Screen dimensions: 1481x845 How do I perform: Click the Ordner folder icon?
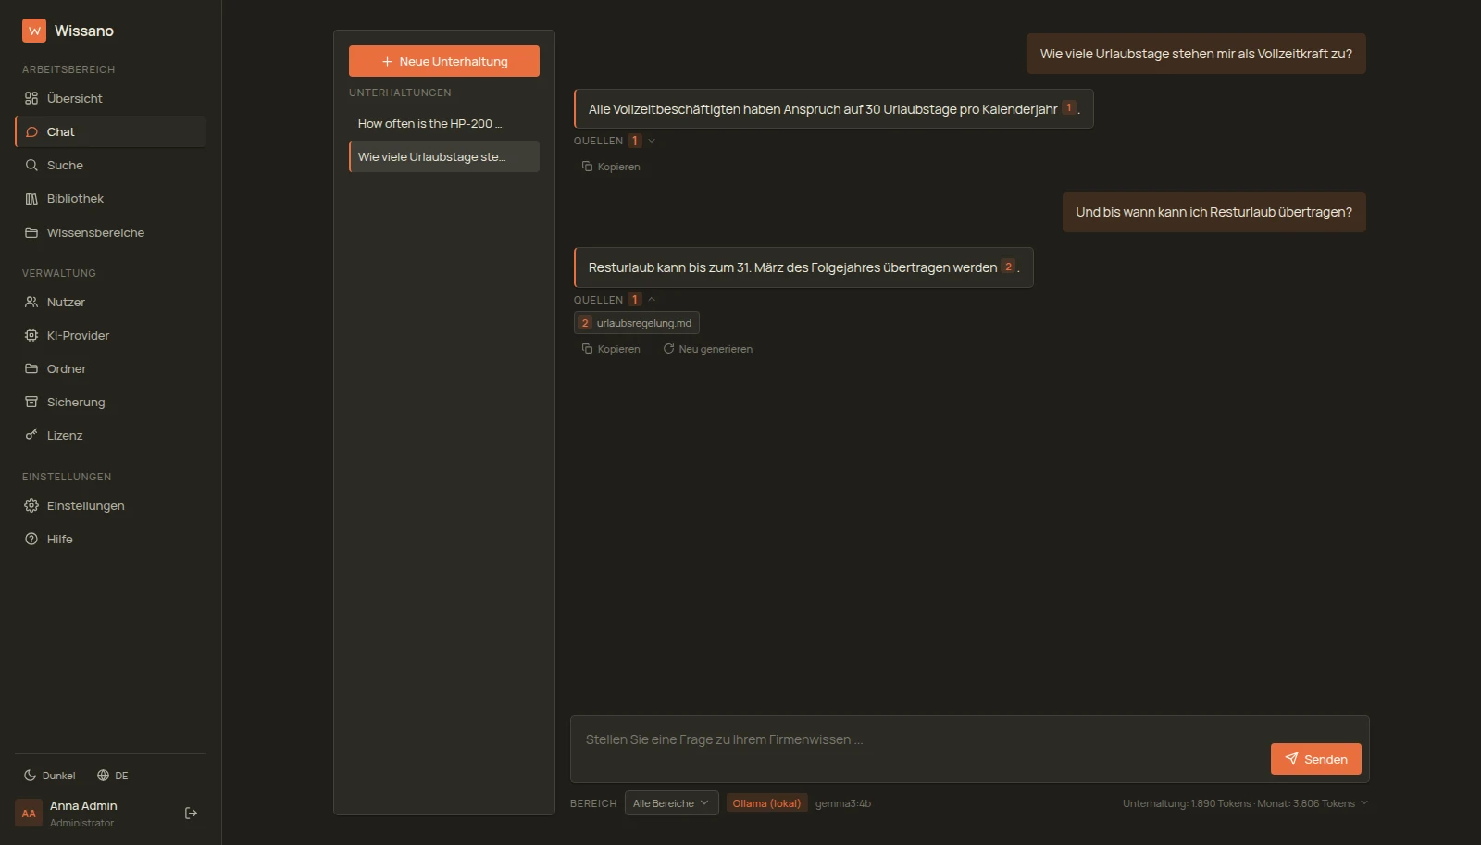point(31,368)
